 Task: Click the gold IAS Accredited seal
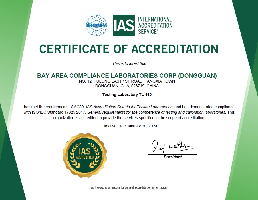pos(84,155)
